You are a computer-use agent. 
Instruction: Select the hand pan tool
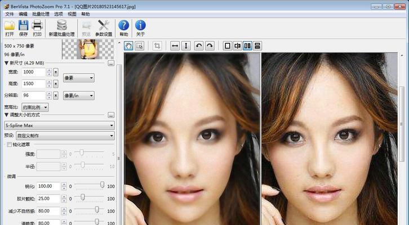point(128,46)
